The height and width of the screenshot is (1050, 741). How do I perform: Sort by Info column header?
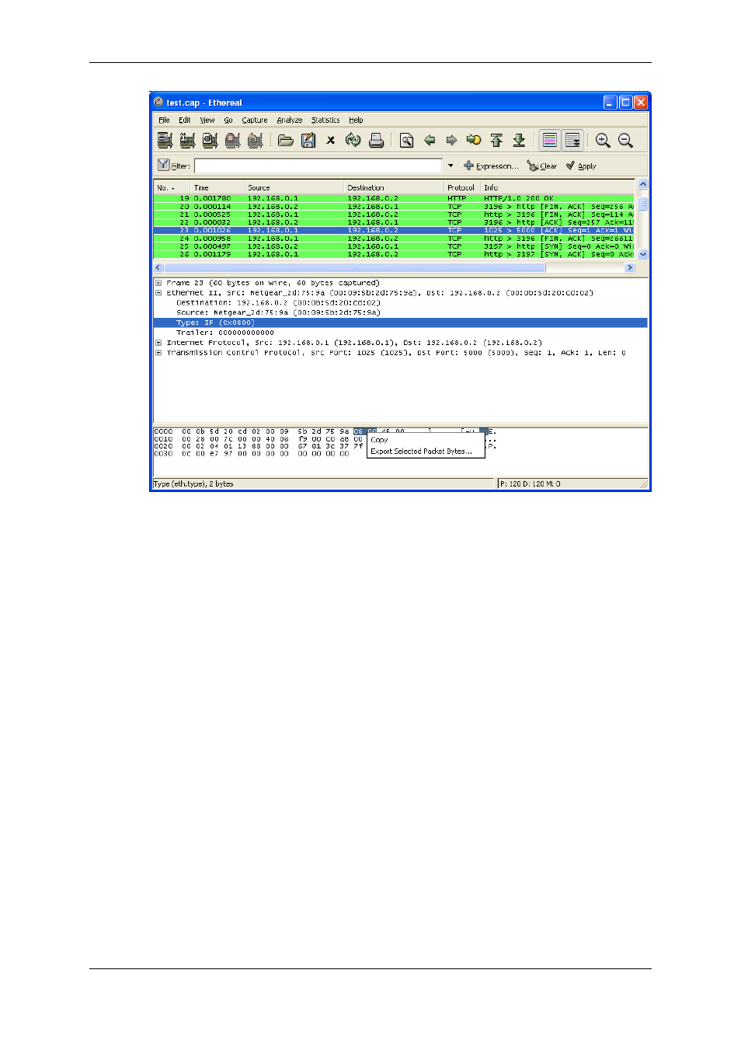pyautogui.click(x=557, y=187)
